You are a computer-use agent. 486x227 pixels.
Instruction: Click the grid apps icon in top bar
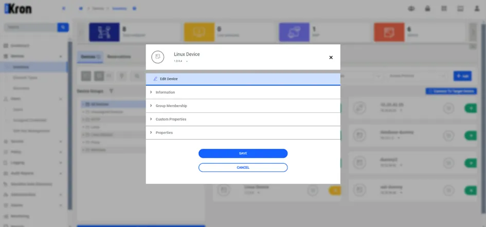point(444,9)
